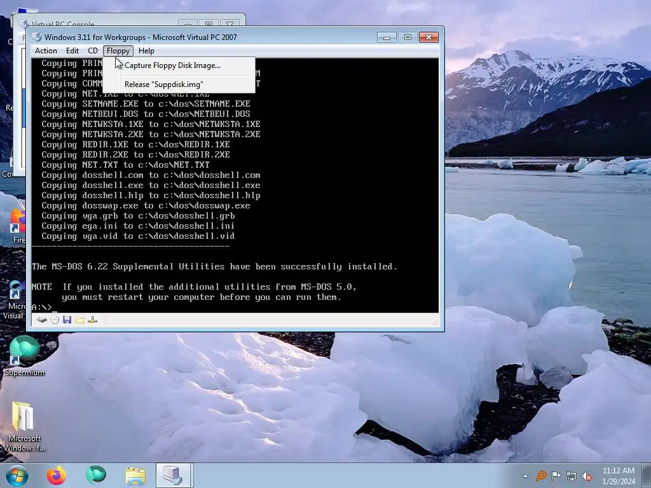Viewport: 651px width, 488px height.
Task: Click the floppy disk status bar icon
Action: 67,320
